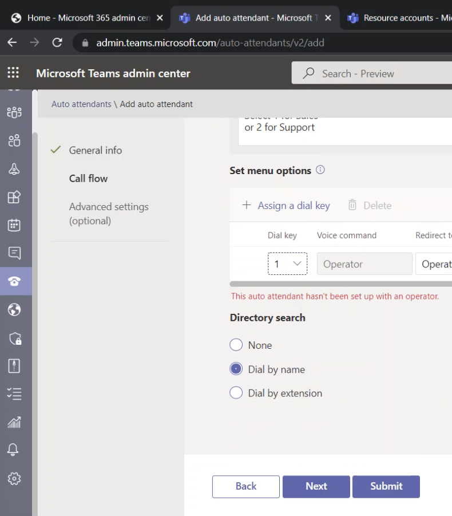Select Dial by name option
452x516 pixels.
click(236, 369)
